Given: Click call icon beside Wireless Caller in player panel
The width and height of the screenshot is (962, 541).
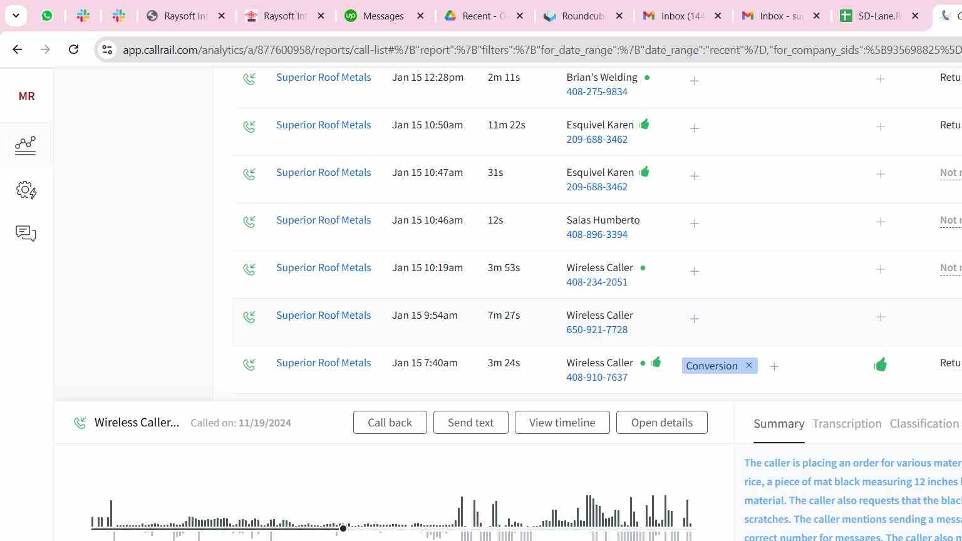Looking at the screenshot, I should pyautogui.click(x=80, y=423).
